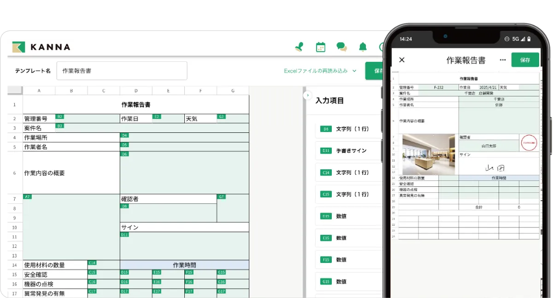The height and width of the screenshot is (298, 553).
Task: Click the 作業内容の概要 cell on desktop
Action: pyautogui.click(x=71, y=173)
